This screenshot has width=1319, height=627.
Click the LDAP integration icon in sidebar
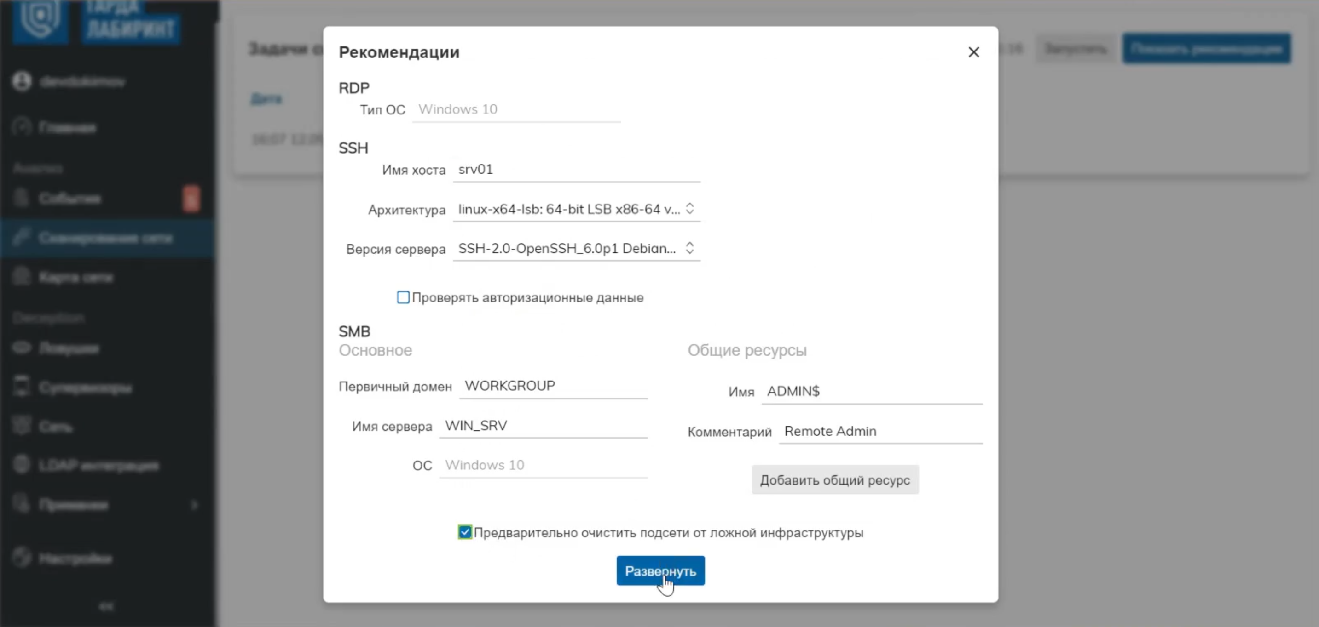tap(22, 465)
